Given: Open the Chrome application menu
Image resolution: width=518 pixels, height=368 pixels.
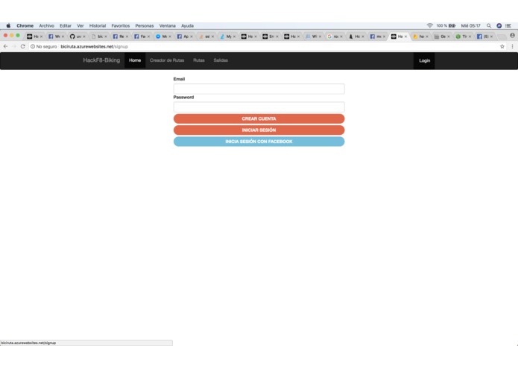Looking at the screenshot, I should tap(25, 26).
